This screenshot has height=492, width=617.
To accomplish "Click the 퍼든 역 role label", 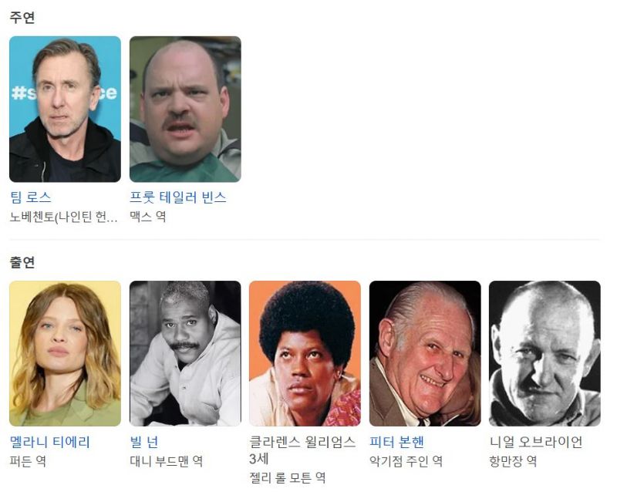I will pos(28,461).
